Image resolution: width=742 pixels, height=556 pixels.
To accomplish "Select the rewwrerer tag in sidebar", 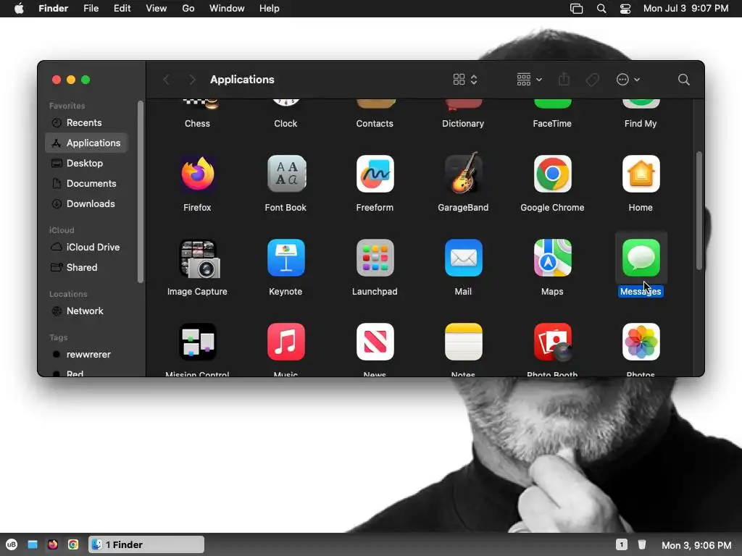I will tap(86, 355).
